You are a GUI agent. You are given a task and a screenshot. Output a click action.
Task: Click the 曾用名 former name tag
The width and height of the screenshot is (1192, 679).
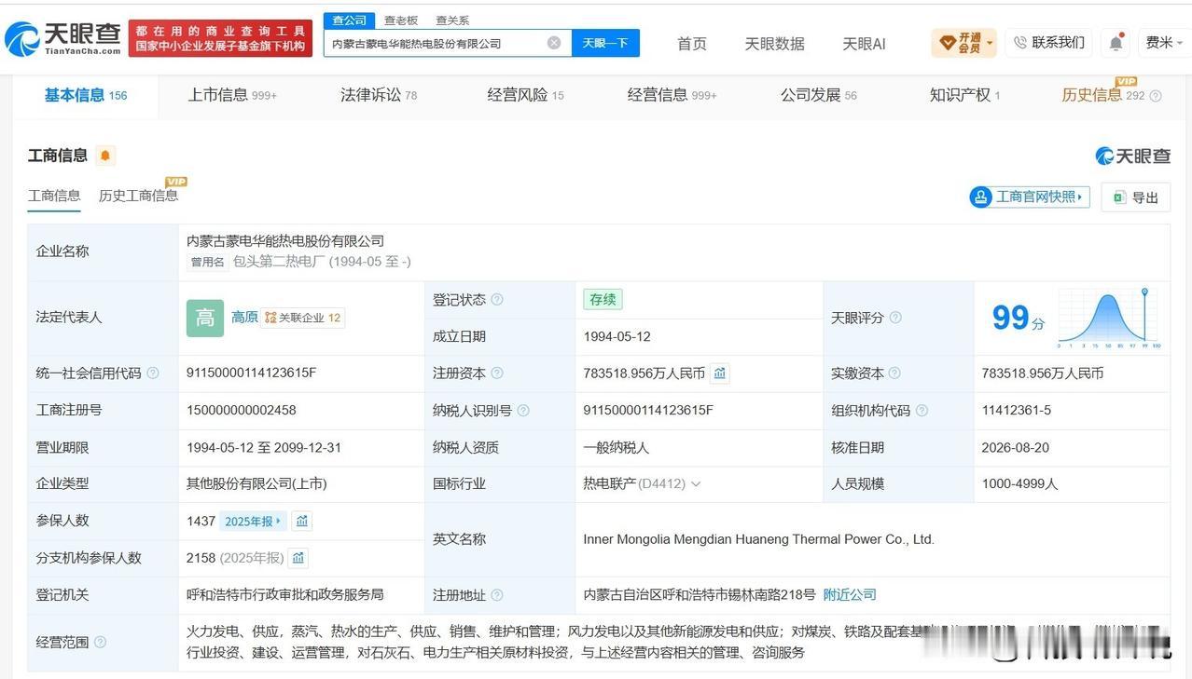click(x=208, y=263)
